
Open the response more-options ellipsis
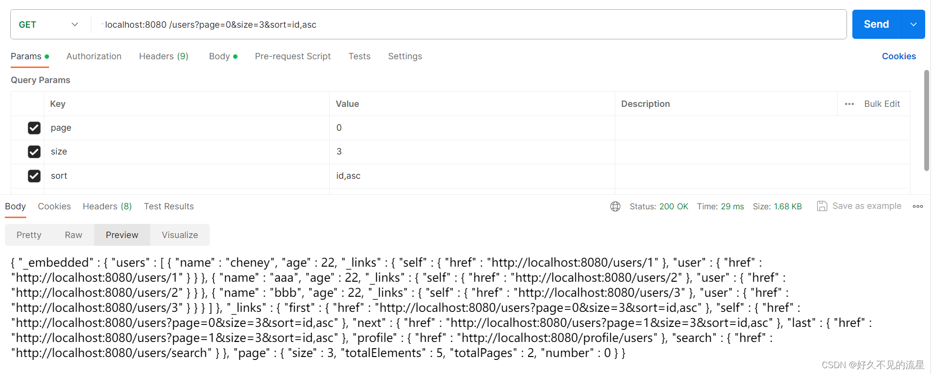tap(917, 206)
